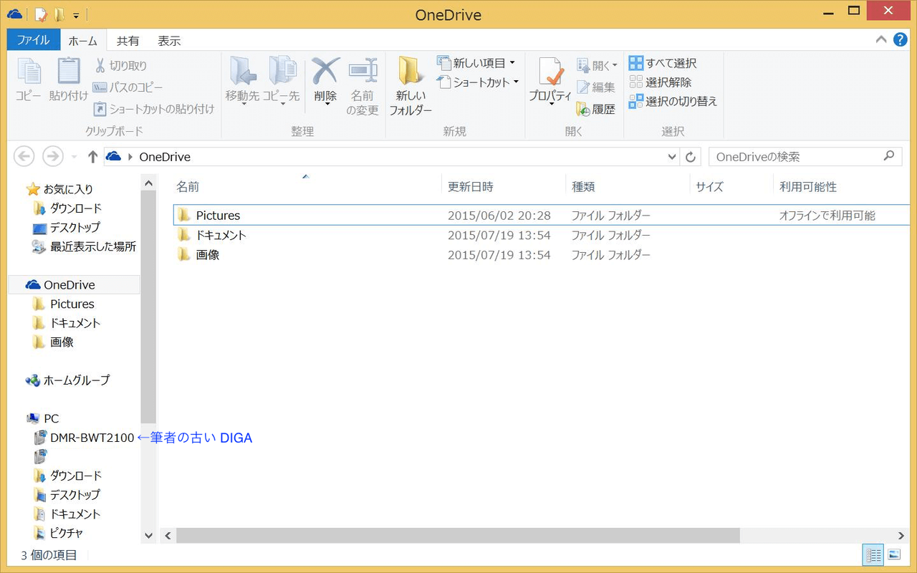Open Recent places (最近表示した場所) in sidebar

pos(84,246)
